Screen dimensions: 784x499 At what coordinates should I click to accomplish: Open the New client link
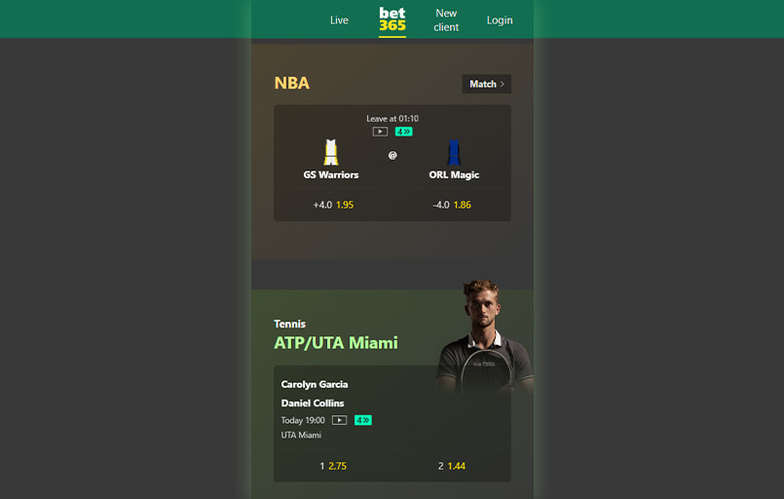coord(446,20)
